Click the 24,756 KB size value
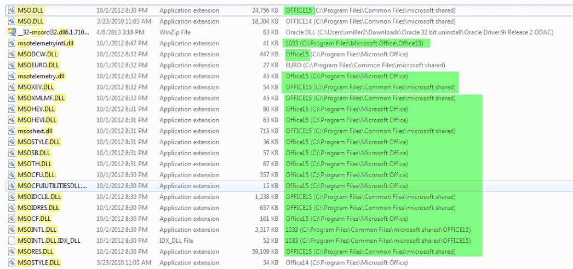Image resolution: width=573 pixels, height=269 pixels. coord(265,10)
